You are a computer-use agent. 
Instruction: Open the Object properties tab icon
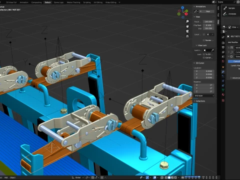[x=223, y=67]
